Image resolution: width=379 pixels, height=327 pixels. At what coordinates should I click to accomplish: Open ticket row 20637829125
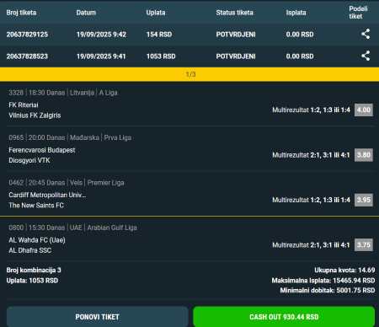189,35
